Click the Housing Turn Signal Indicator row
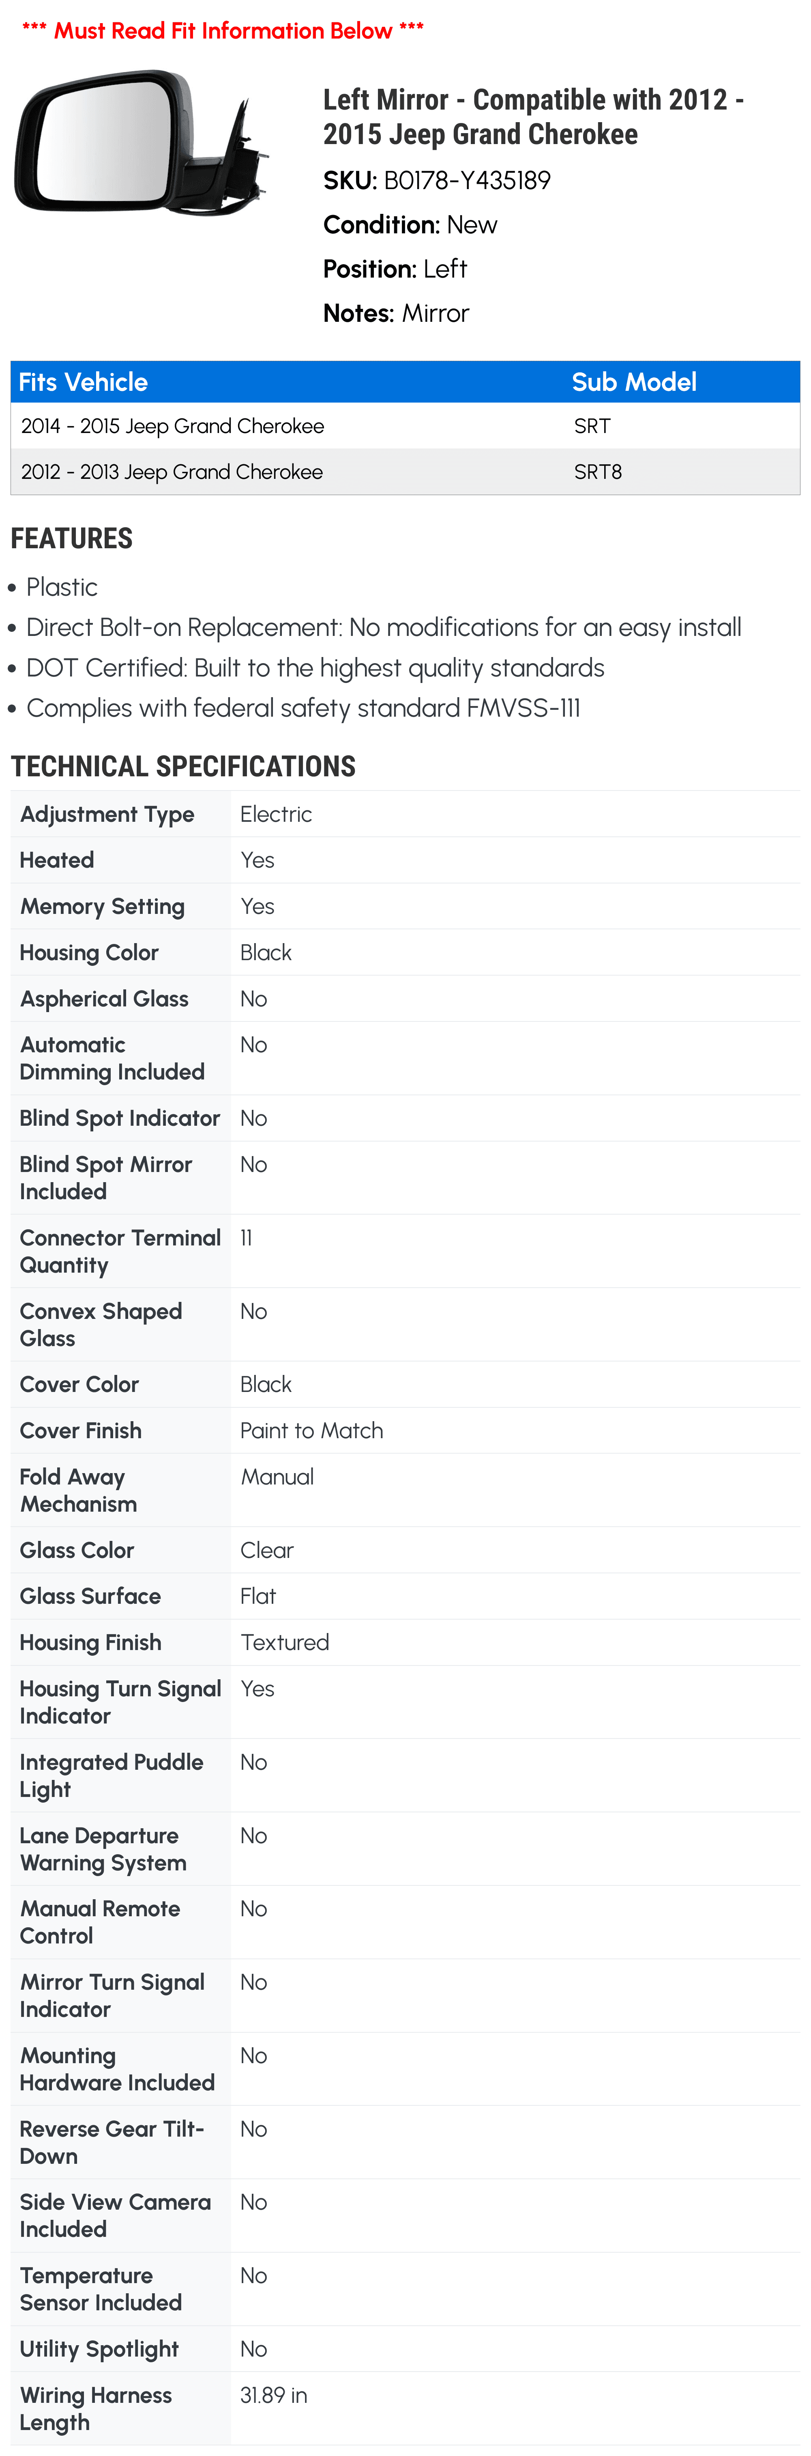The height and width of the screenshot is (2456, 811). (405, 1702)
